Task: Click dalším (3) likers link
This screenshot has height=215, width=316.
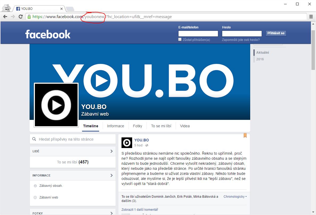Action: pos(129,201)
